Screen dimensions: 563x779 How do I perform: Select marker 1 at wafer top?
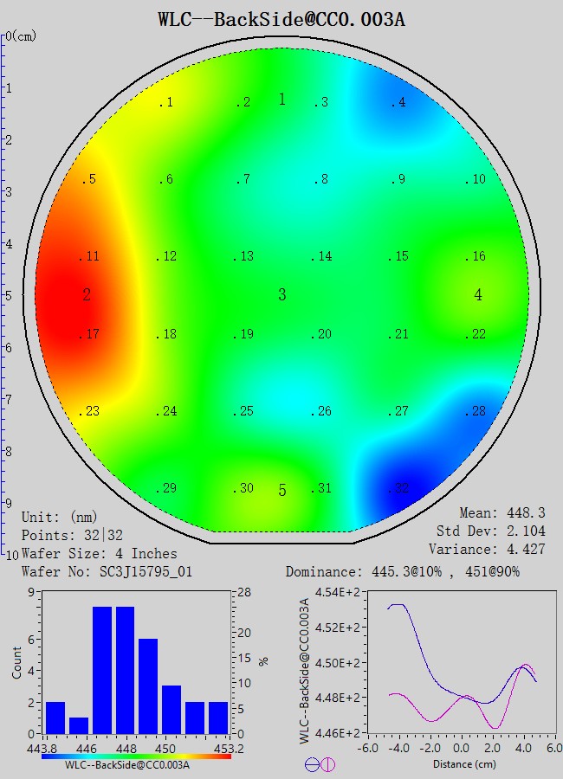click(x=281, y=100)
